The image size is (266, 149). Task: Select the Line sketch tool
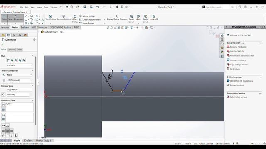[x=26, y=16]
